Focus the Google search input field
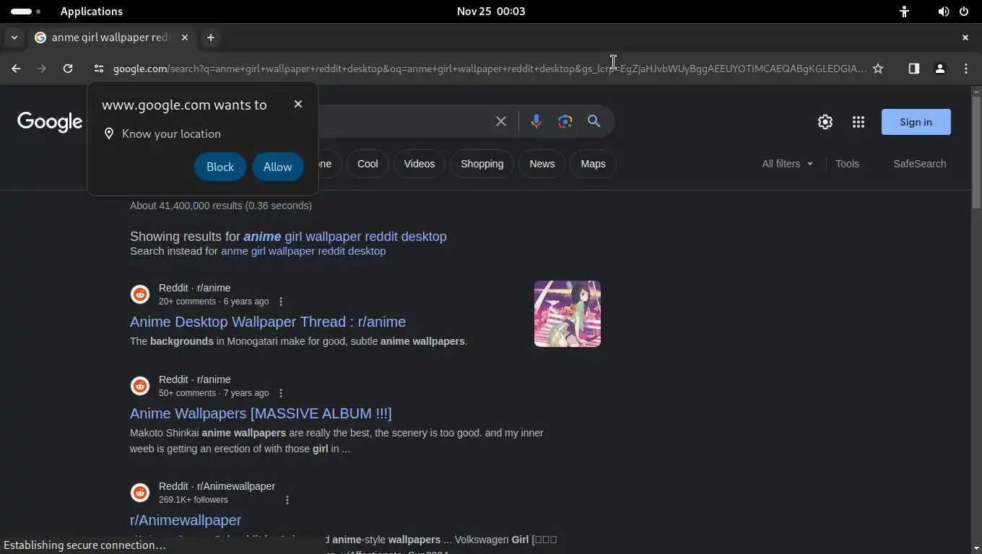This screenshot has width=982, height=554. 404,121
